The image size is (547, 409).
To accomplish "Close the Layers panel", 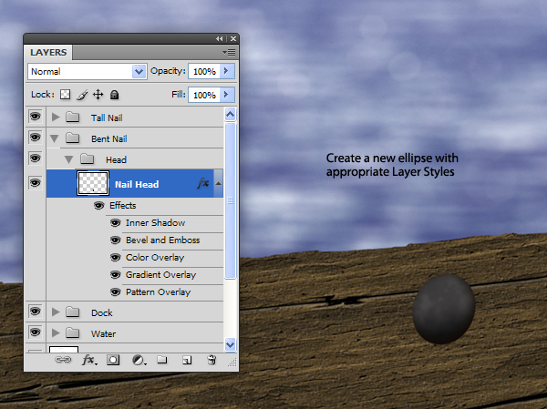I will coord(233,38).
